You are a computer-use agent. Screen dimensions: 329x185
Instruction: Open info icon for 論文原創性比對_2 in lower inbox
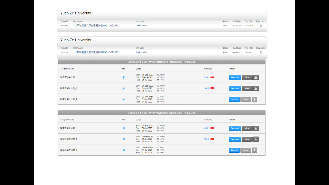pos(124,150)
